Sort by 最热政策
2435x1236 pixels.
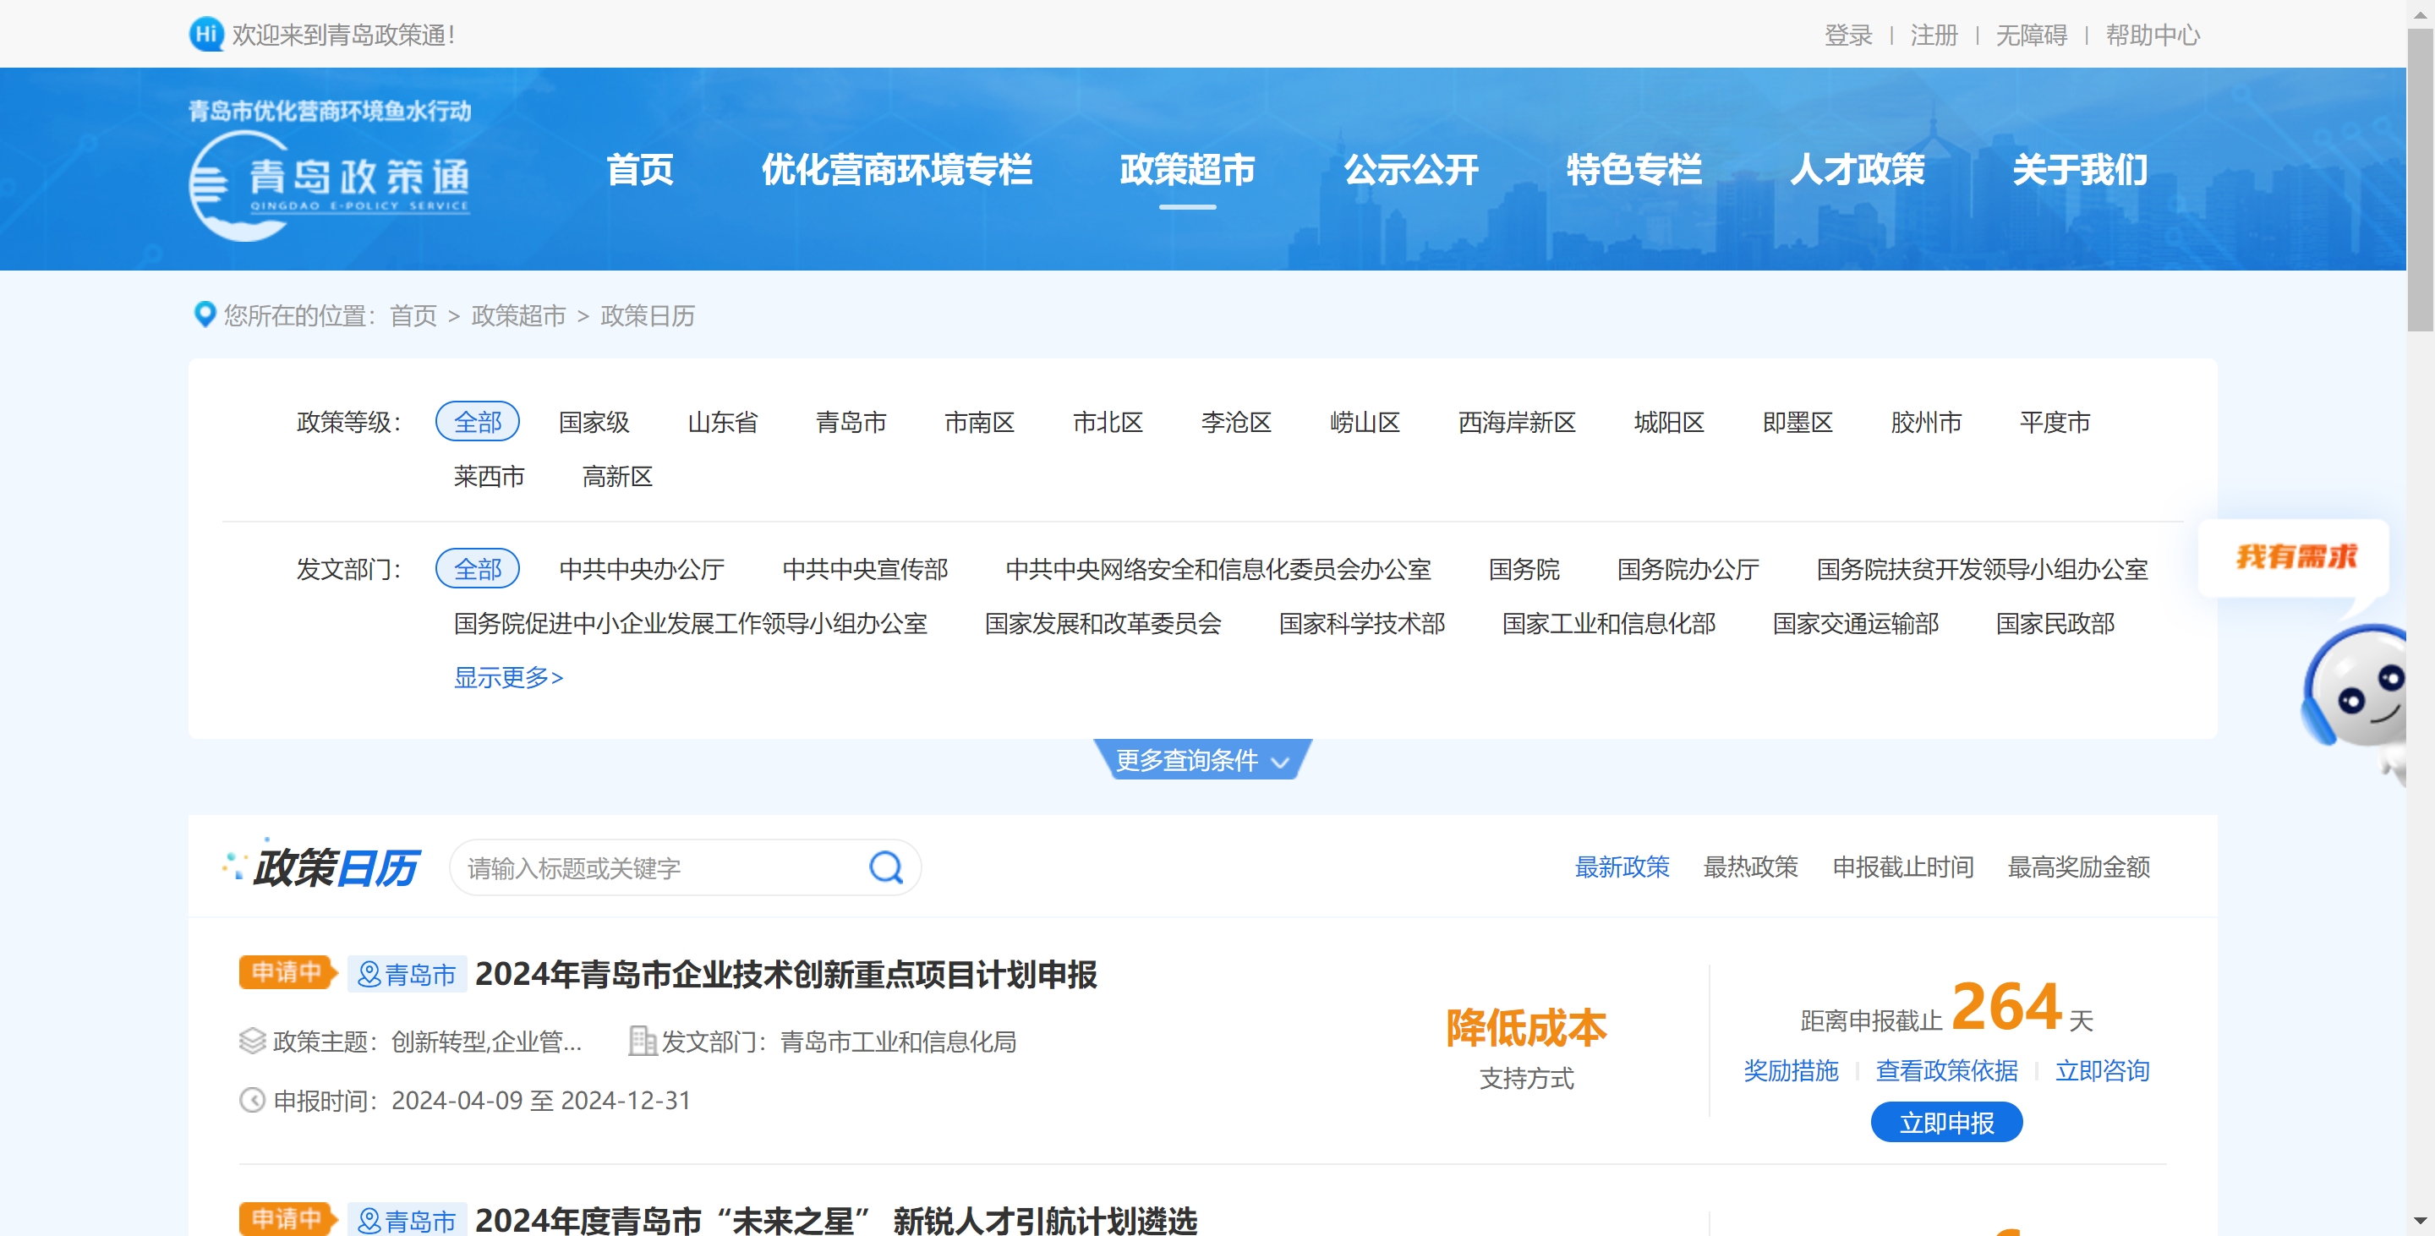[x=1749, y=866]
